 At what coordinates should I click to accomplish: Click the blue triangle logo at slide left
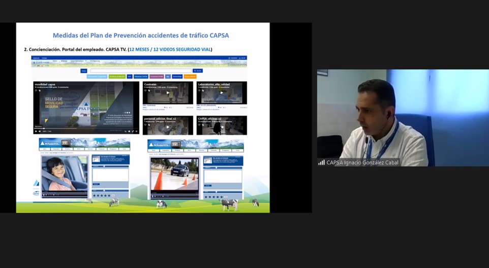(x=36, y=183)
